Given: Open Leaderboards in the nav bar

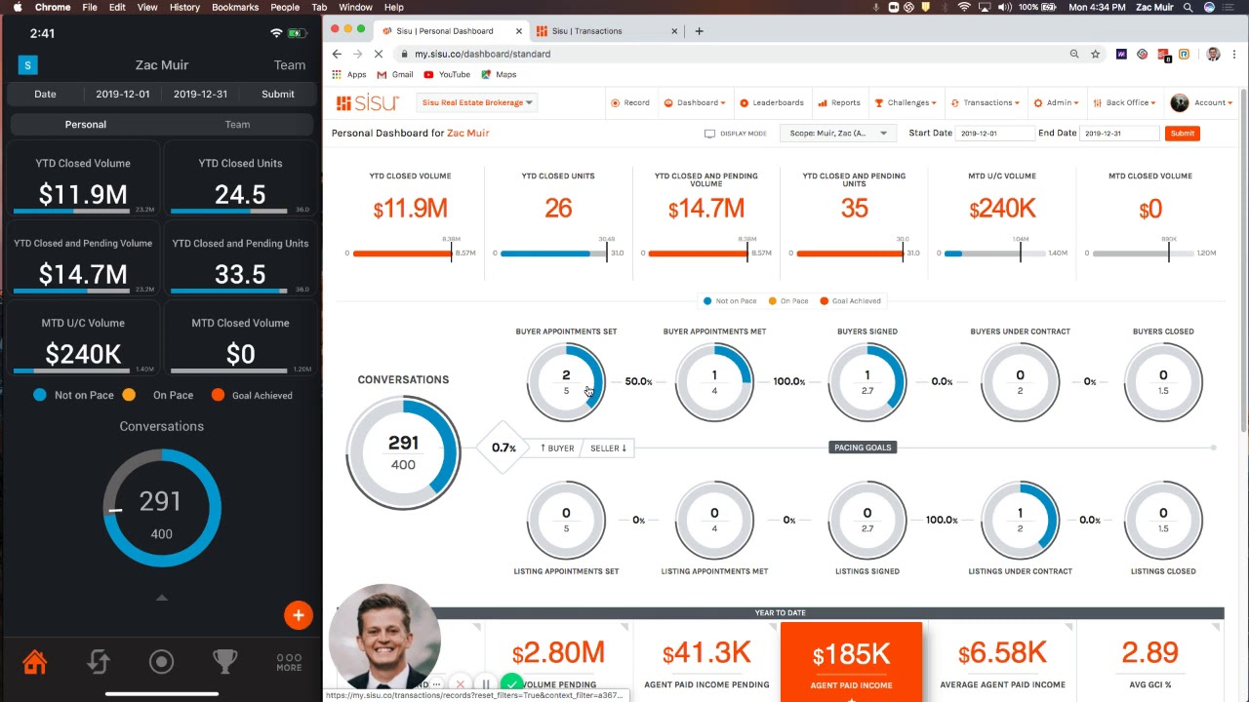Looking at the screenshot, I should pyautogui.click(x=772, y=102).
